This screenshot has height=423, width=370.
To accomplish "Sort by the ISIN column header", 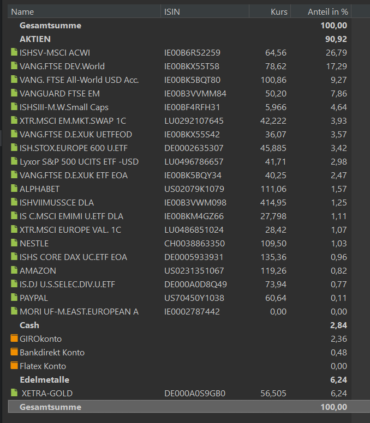I will coord(205,11).
